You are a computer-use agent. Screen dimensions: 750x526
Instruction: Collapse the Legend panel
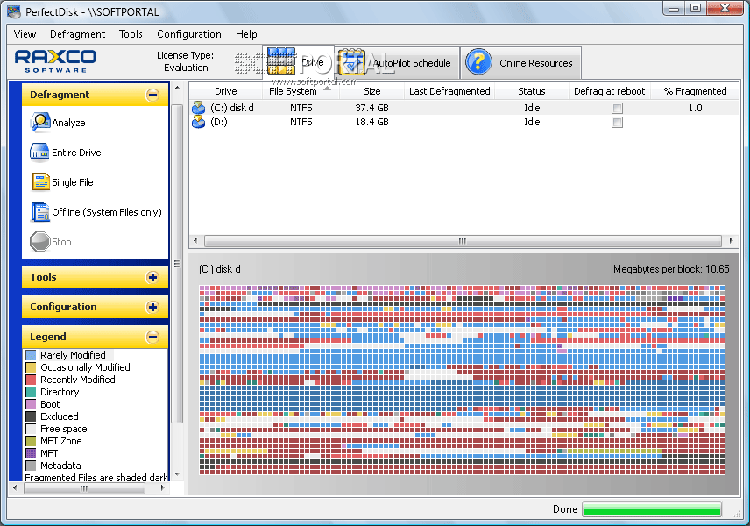(152, 337)
